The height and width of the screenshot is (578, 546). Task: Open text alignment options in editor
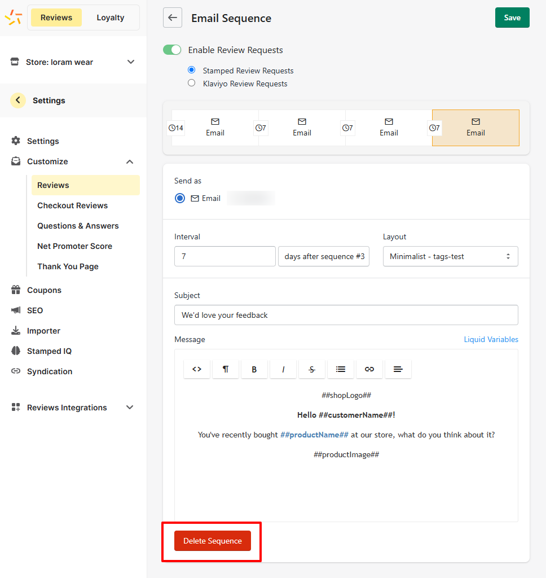tap(398, 369)
